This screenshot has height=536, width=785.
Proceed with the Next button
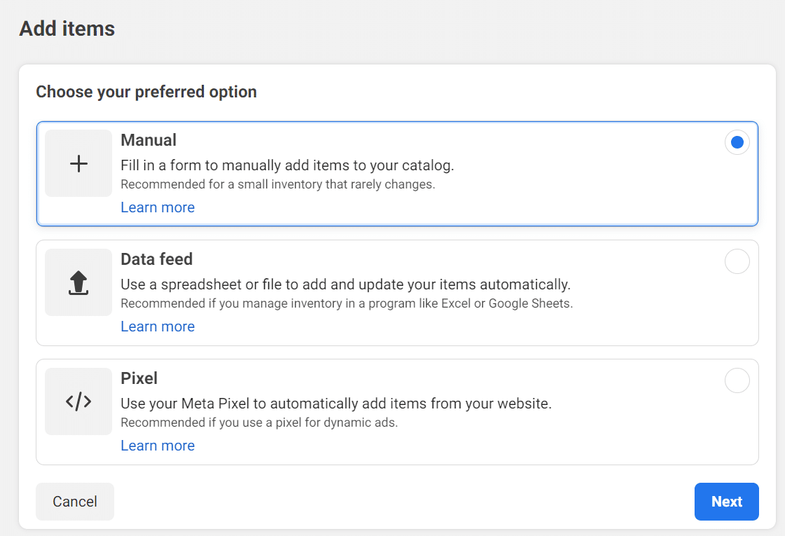tap(726, 502)
